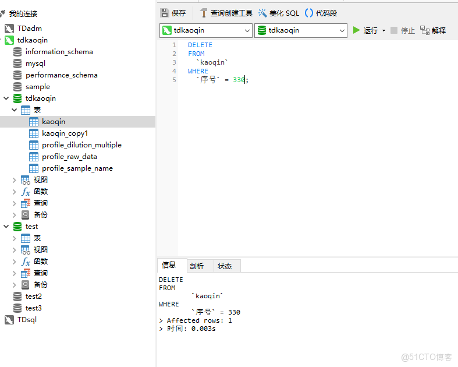Collapse the test database node
The height and width of the screenshot is (367, 458).
(x=6, y=227)
